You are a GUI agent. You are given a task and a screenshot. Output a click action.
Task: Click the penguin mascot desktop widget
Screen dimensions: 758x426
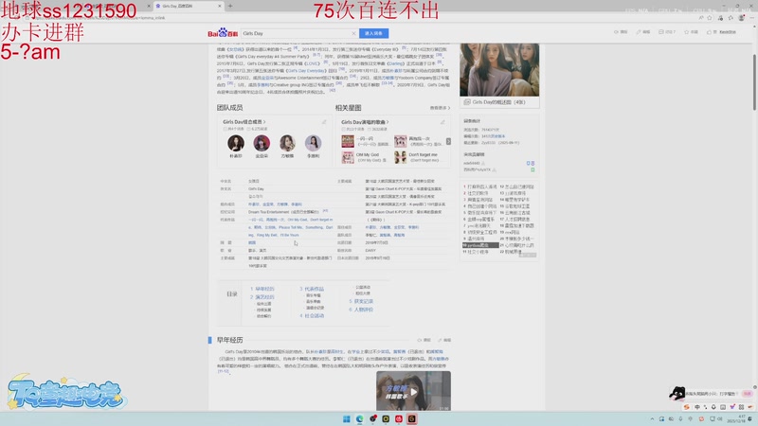coord(677,393)
